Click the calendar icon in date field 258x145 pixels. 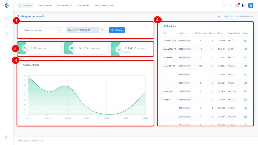point(102,30)
